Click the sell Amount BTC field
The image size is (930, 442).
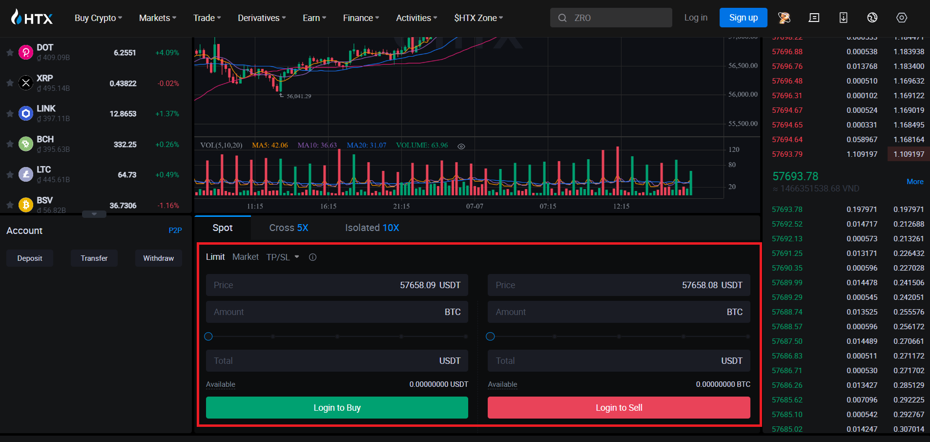(x=619, y=312)
